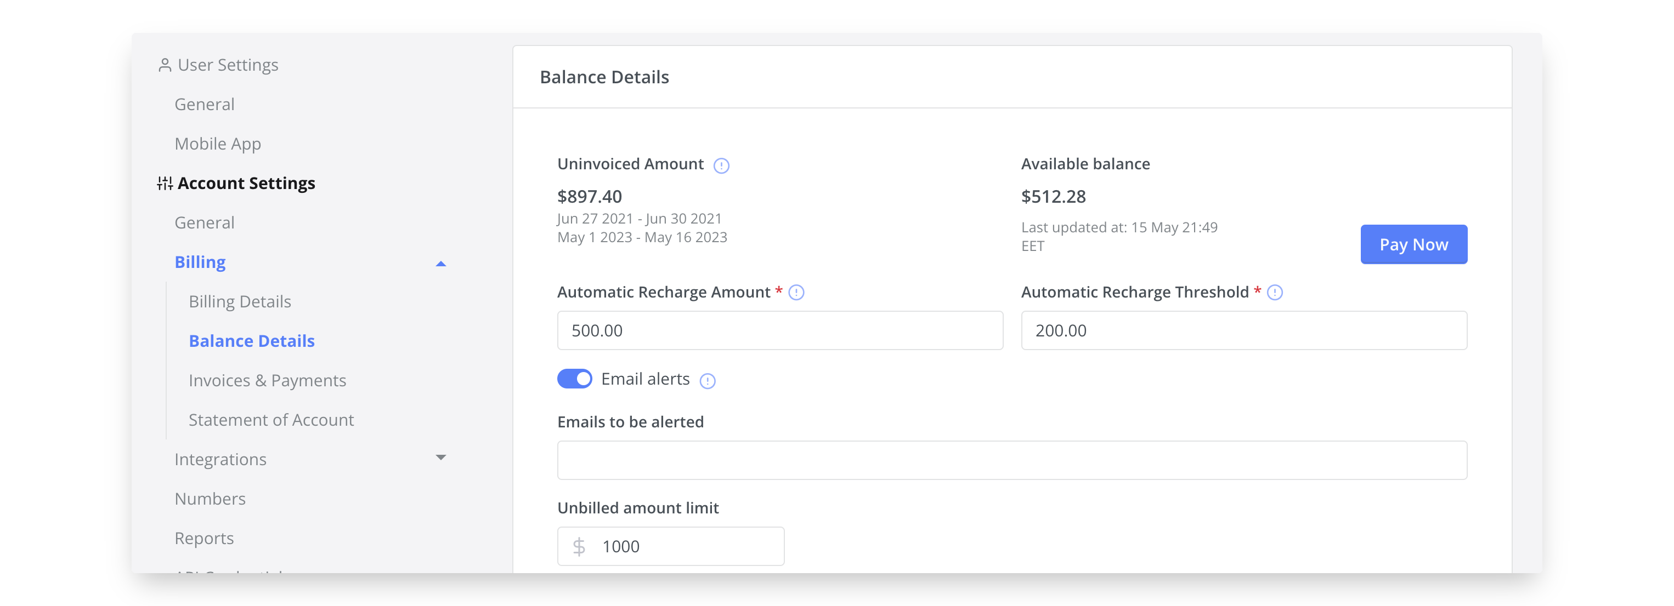Viewport: 1674px width, 606px height.
Task: Open Reports from the sidebar
Action: tap(204, 539)
